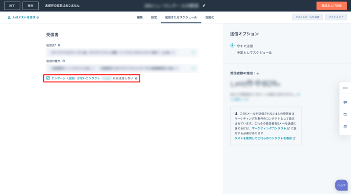351x194 pixels.
Task: Open the アクション dropdown menu
Action: pos(336,17)
